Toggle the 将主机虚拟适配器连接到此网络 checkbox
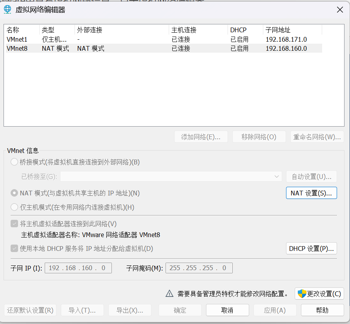Image resolution: width=350 pixels, height=324 pixels. coord(14,223)
